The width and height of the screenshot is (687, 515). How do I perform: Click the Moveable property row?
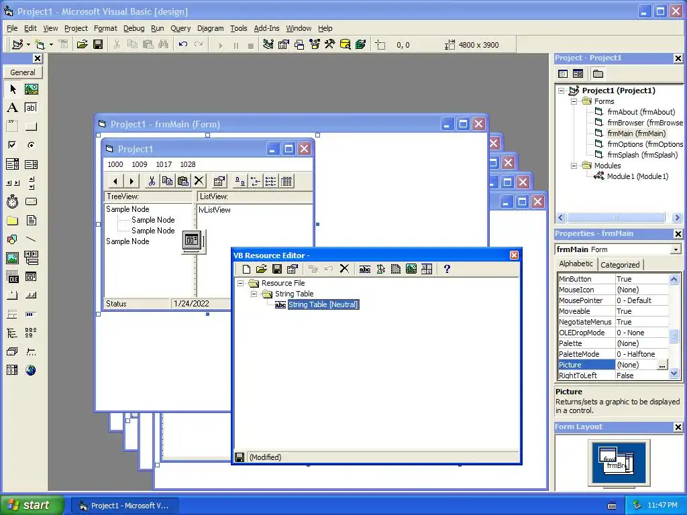click(x=613, y=311)
